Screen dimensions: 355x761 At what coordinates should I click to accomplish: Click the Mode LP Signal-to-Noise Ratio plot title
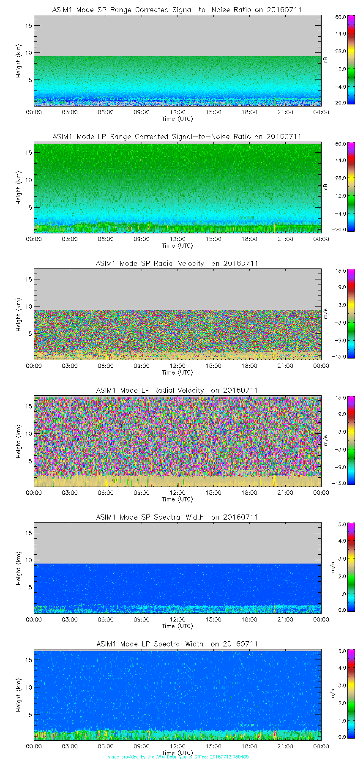[x=177, y=137]
